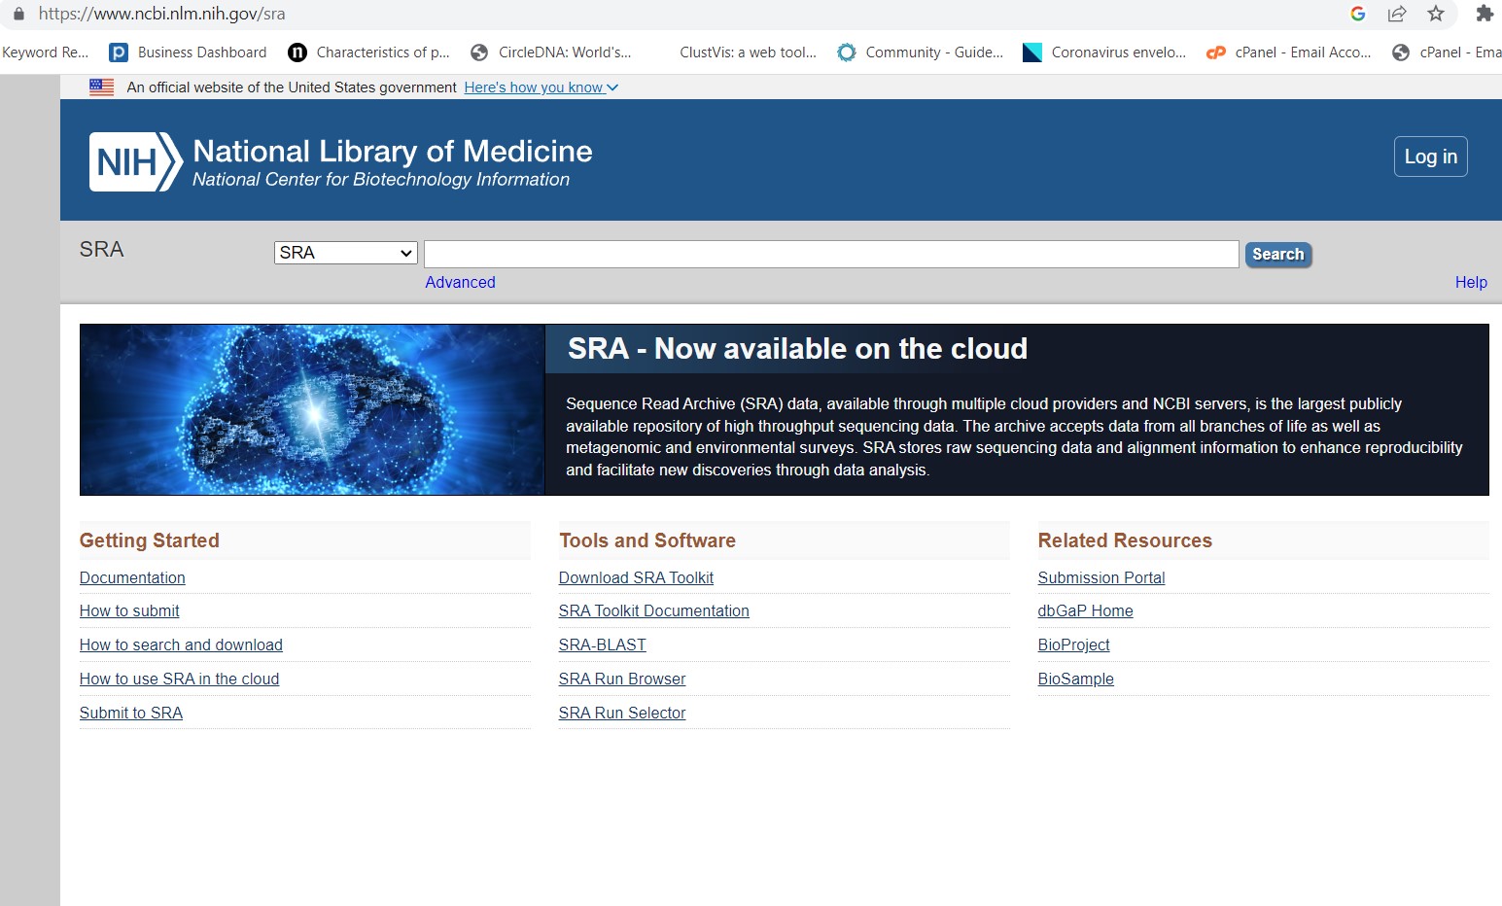Image resolution: width=1502 pixels, height=906 pixels.
Task: Open Download SRA Toolkit link
Action: 636,577
